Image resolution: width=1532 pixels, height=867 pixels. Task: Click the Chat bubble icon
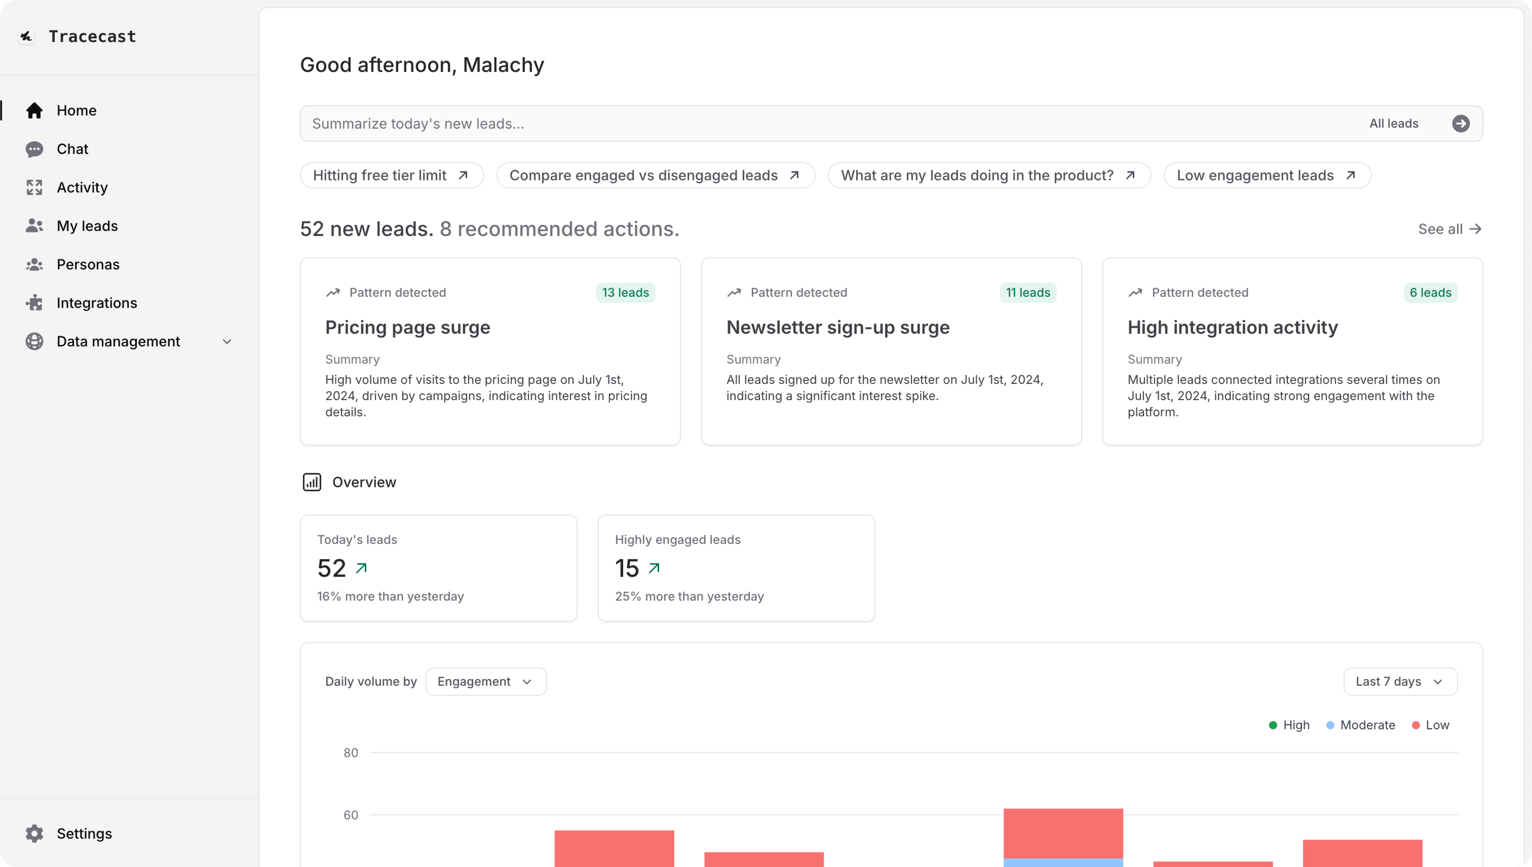point(35,149)
